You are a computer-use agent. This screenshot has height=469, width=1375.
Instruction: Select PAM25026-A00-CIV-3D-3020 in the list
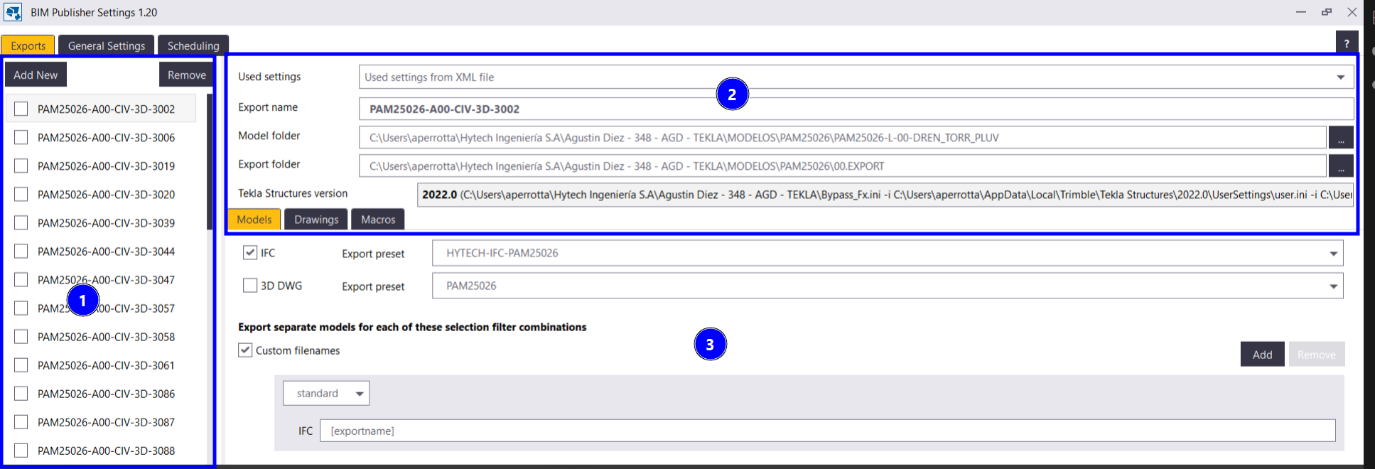[x=106, y=194]
